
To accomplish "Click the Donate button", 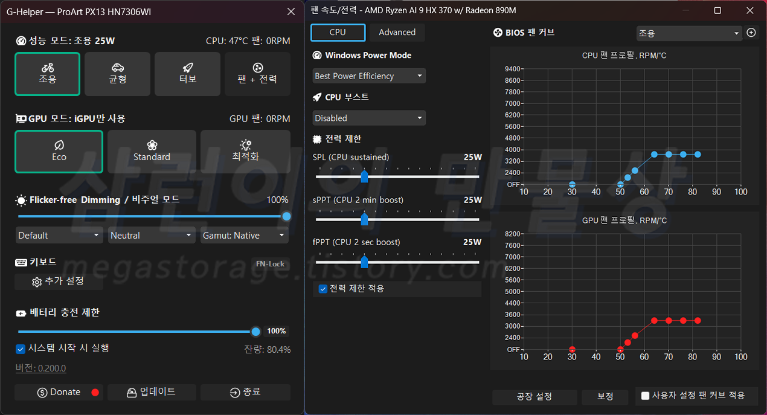I will click(x=59, y=392).
